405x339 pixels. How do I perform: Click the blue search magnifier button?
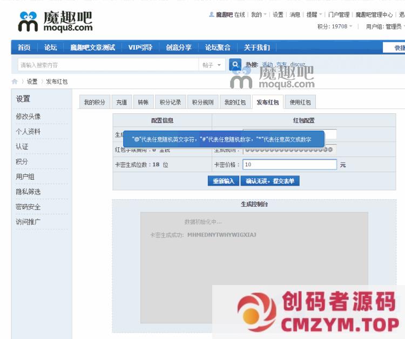(235, 65)
